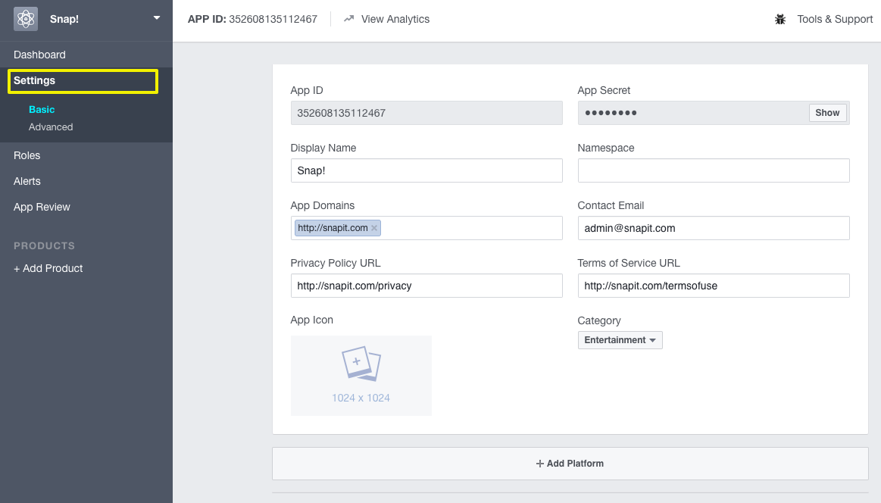Click the Terms of Service URL field
This screenshot has height=503, width=881.
[x=714, y=286]
